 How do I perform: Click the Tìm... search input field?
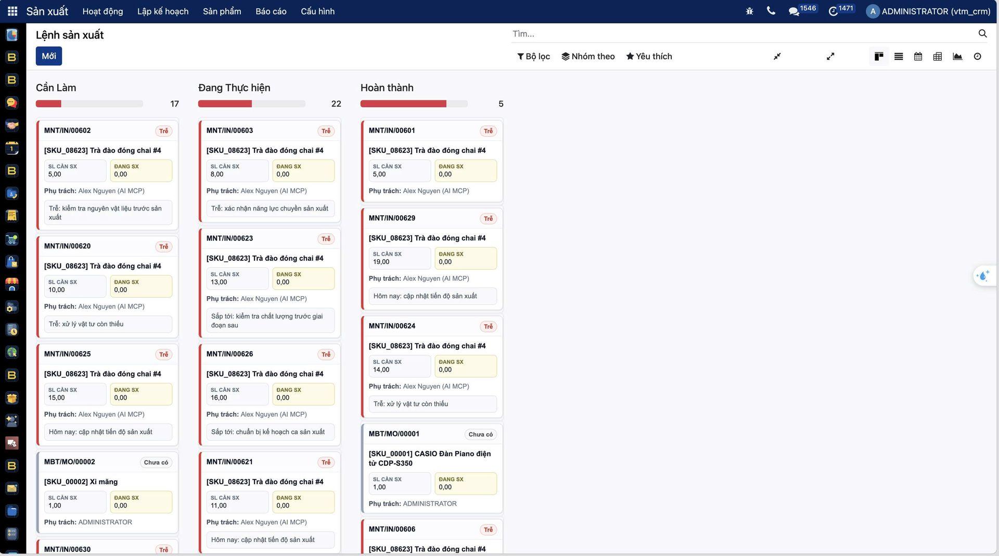pyautogui.click(x=743, y=34)
